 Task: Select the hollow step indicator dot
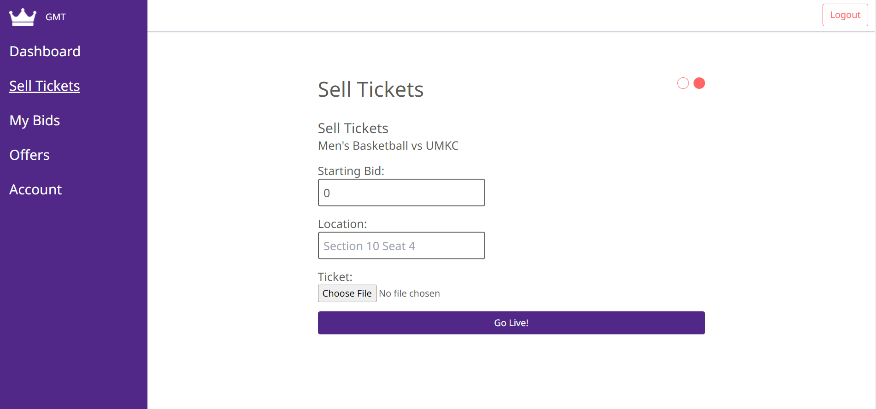click(x=683, y=83)
